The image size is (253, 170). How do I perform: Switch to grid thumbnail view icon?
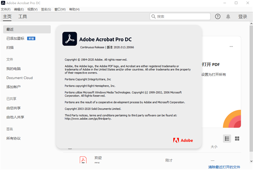237,138
